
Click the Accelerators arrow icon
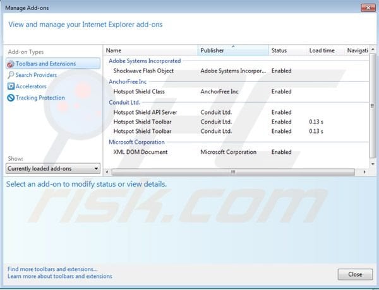tap(11, 86)
